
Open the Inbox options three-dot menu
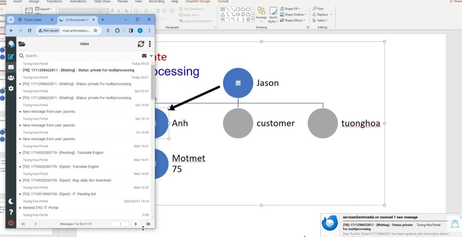[150, 44]
